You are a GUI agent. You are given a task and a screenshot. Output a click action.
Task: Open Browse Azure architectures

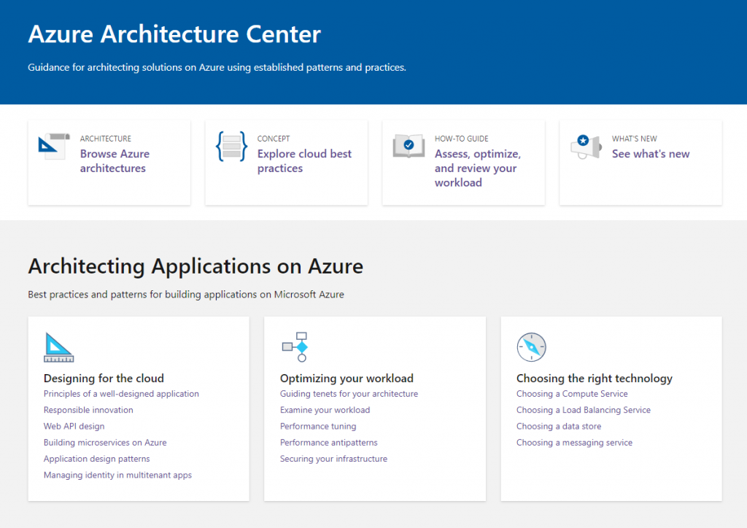coord(115,161)
